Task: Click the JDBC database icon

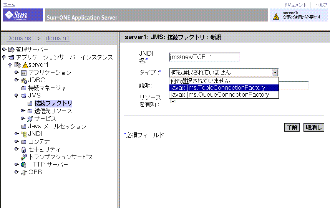Action: [24, 80]
